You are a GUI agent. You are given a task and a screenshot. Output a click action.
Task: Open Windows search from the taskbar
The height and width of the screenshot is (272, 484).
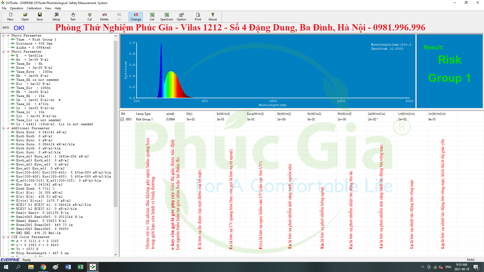pos(18,267)
